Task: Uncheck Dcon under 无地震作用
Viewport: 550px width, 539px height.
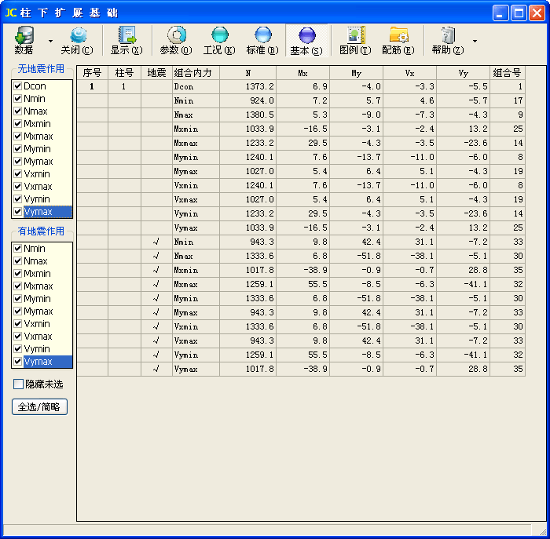Action: tap(17, 86)
